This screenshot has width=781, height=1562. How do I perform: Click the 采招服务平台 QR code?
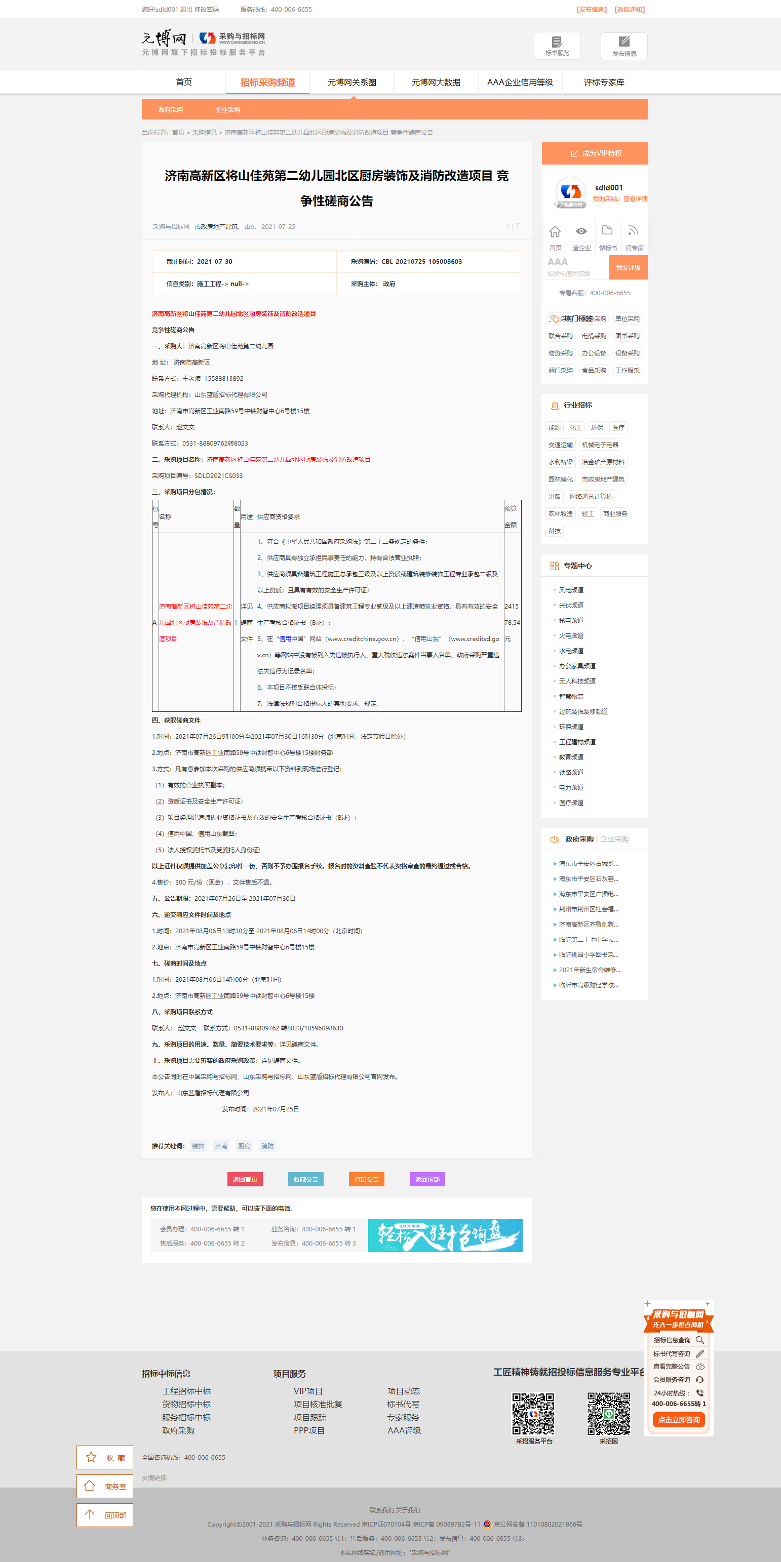click(x=533, y=1414)
